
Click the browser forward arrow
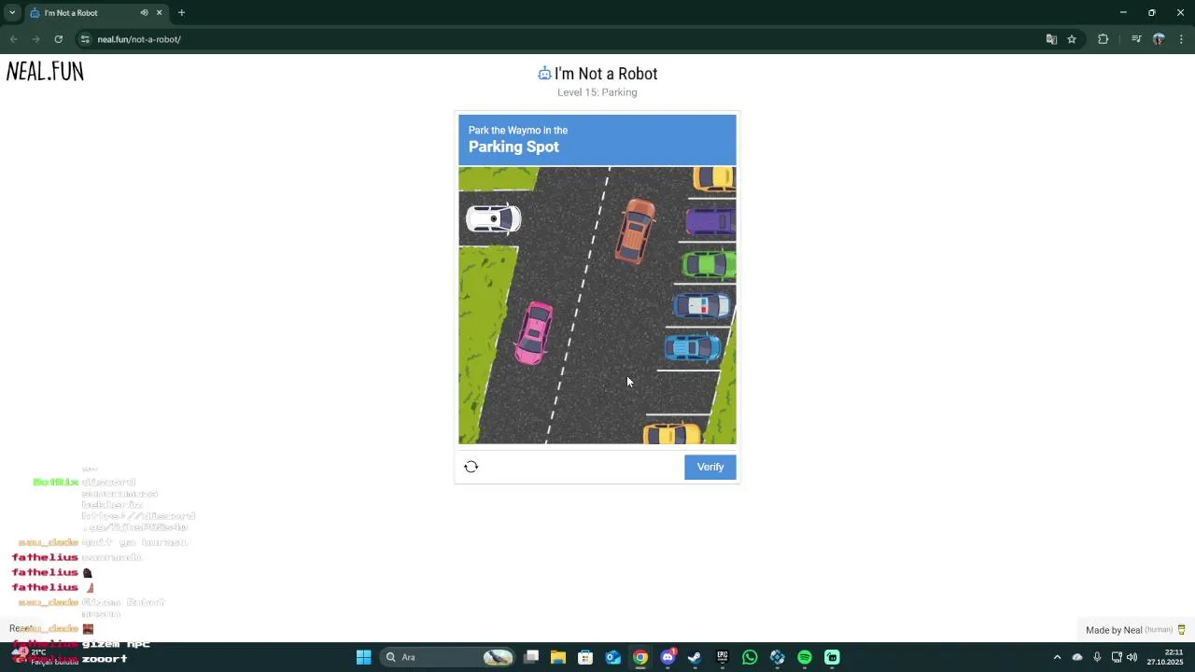click(35, 39)
